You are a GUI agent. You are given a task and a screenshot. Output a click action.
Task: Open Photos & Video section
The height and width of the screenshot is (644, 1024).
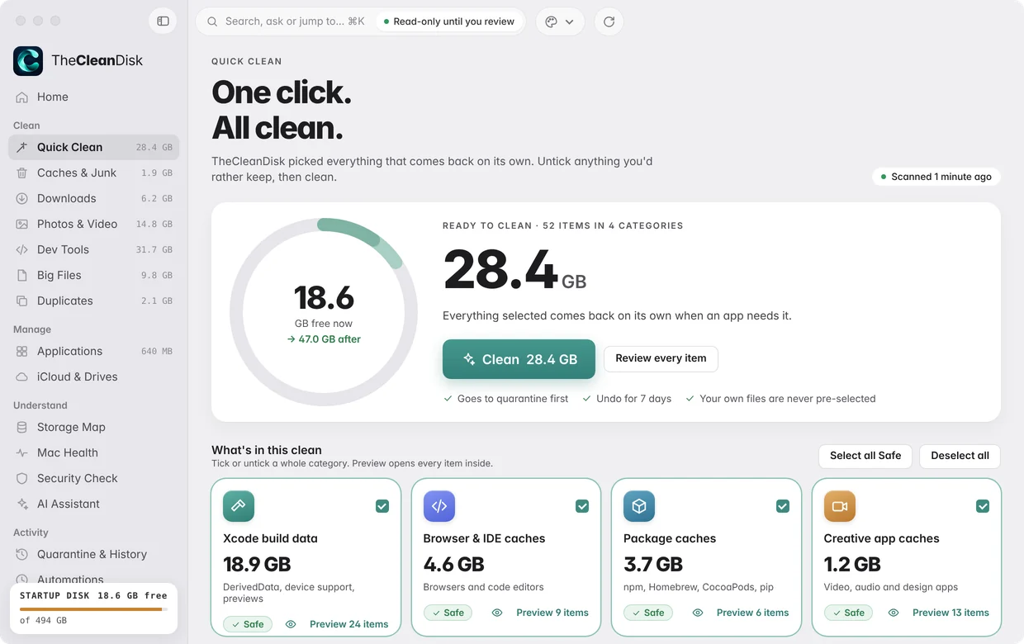pyautogui.click(x=93, y=224)
